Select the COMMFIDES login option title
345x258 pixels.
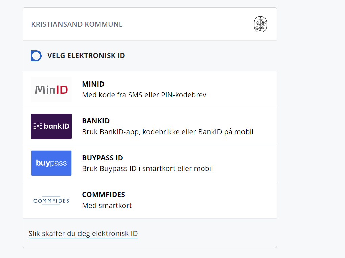(103, 195)
